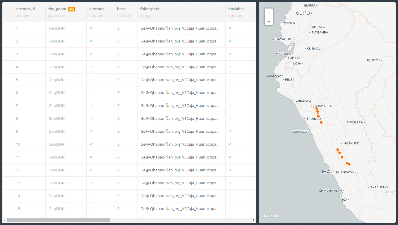The image size is (398, 225).
Task: Select the folderpath column header
Action: pyautogui.click(x=150, y=9)
